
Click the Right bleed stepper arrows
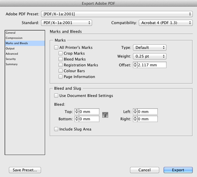(135, 119)
